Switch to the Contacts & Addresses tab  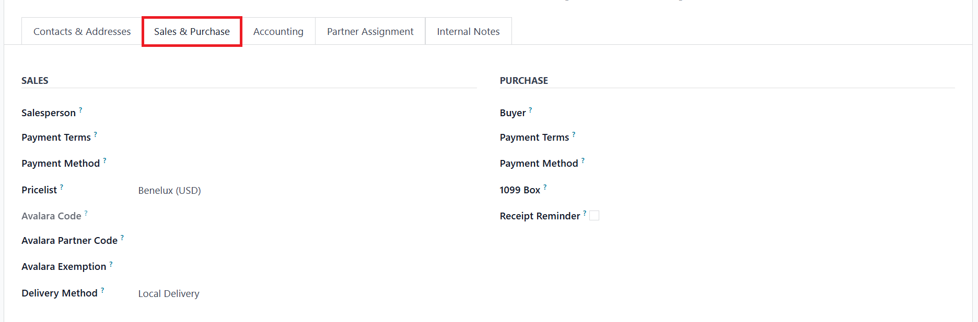[x=82, y=32]
